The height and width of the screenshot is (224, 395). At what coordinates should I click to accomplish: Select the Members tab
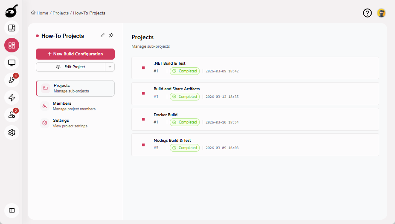[x=76, y=106]
